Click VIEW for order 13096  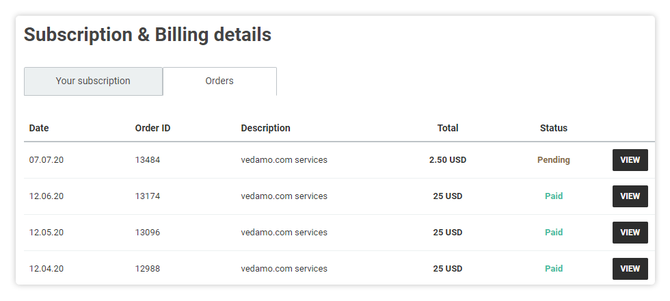click(x=630, y=233)
